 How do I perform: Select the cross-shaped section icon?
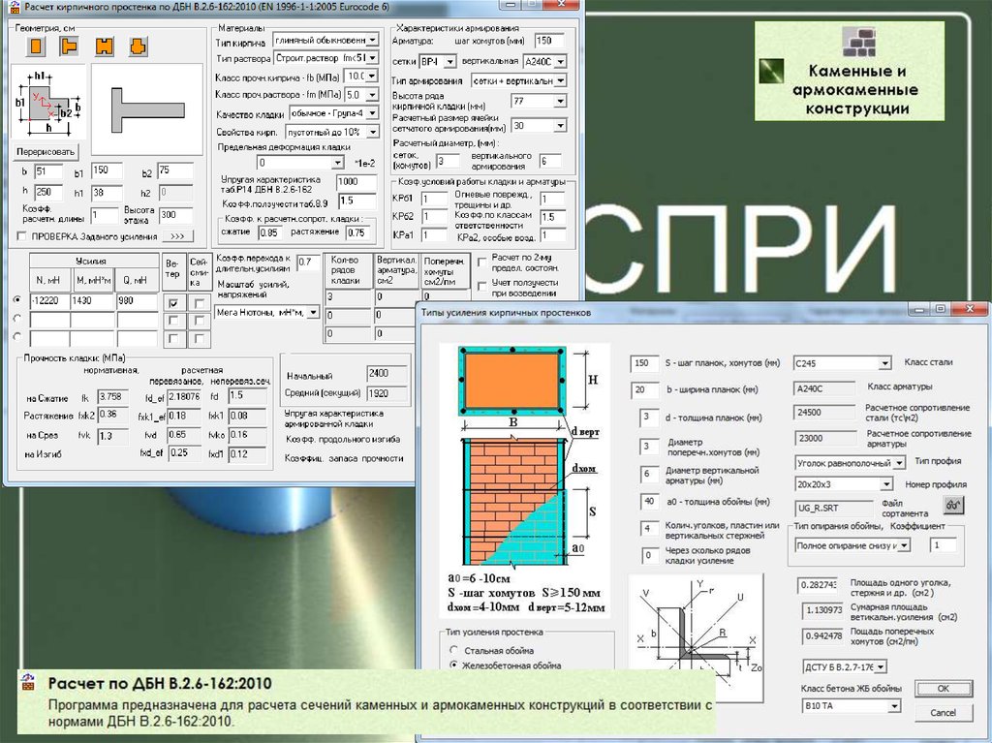coord(137,46)
